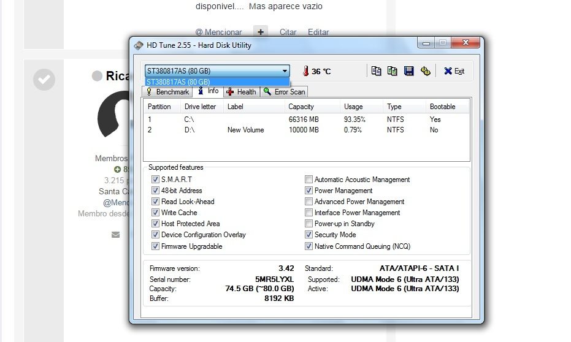The image size is (571, 342).
Task: Toggle the Firmware Upgradable checkbox
Action: [155, 246]
